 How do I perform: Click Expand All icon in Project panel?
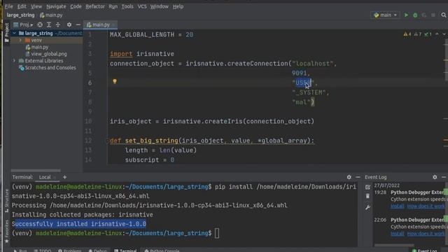49,25
